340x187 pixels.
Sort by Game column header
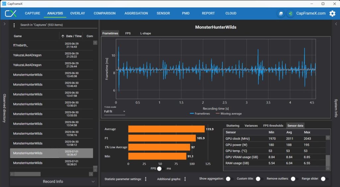coord(18,36)
